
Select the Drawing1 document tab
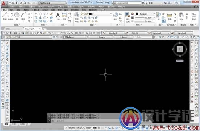point(29,29)
